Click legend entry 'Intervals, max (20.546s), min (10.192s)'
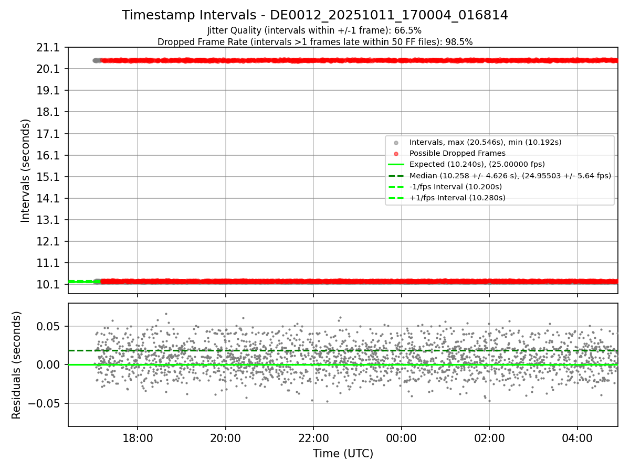 [x=486, y=142]
